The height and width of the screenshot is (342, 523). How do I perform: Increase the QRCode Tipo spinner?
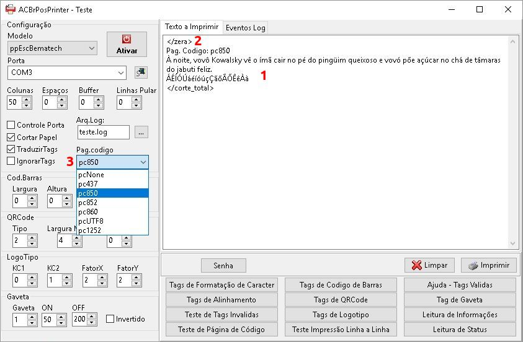pyautogui.click(x=32, y=237)
